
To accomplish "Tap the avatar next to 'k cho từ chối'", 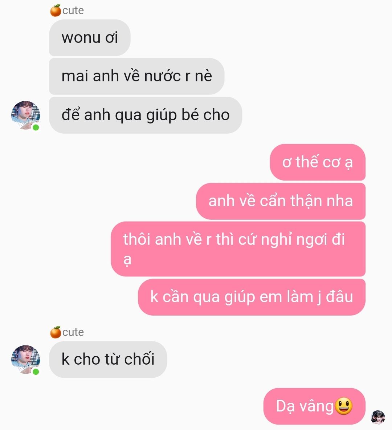I will click(25, 360).
